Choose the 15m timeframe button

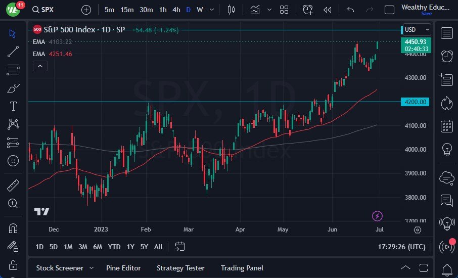[127, 10]
